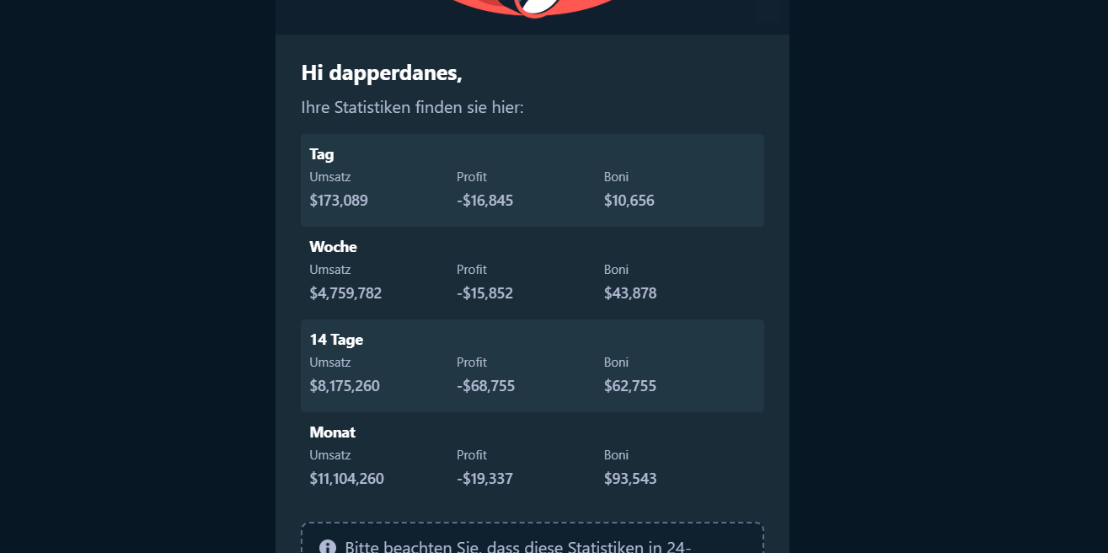The width and height of the screenshot is (1108, 553).
Task: Click the Woche Profit value -$15,852
Action: pyautogui.click(x=484, y=293)
